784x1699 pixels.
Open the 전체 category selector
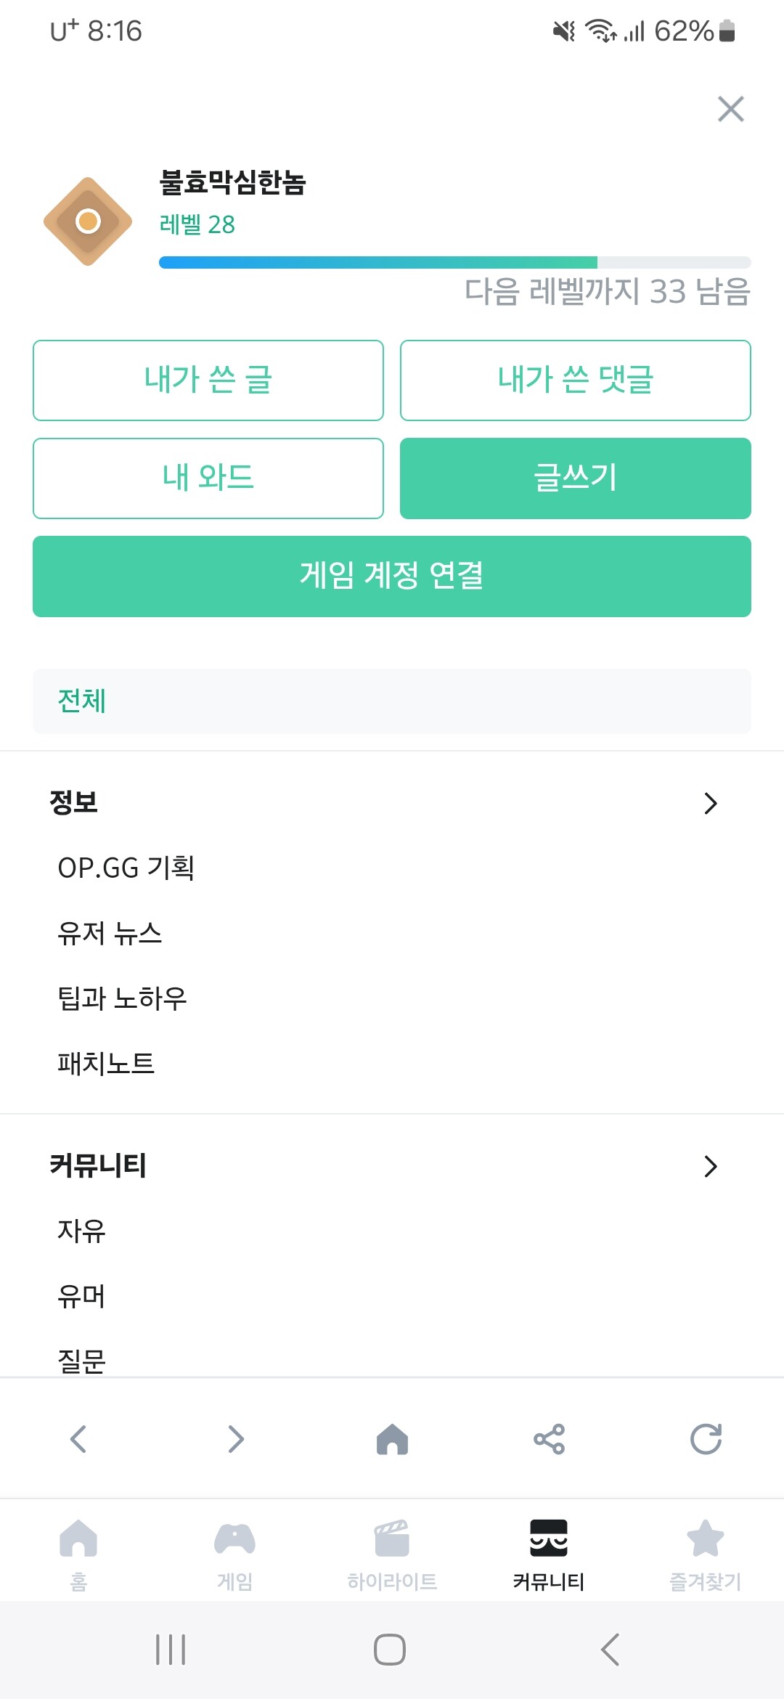click(x=392, y=701)
